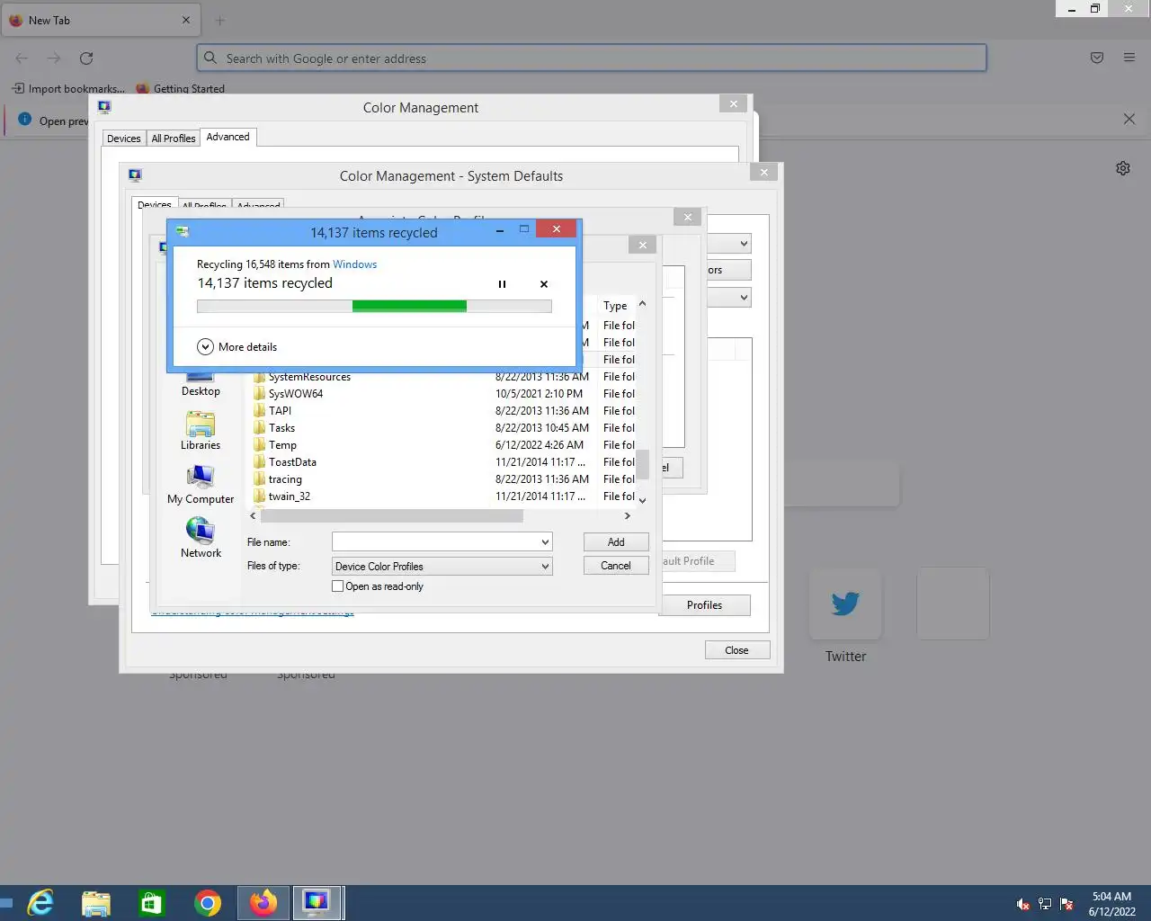Screen dimensions: 1151x921
Task: Select Libraries in the file dialog sidebar
Action: click(201, 431)
